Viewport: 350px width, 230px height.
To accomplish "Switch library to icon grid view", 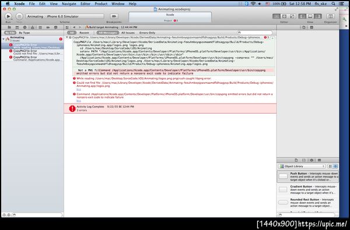I will pyautogui.click(x=330, y=167).
